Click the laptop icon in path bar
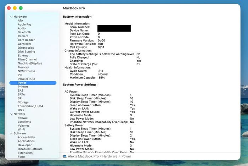The height and width of the screenshot is (166, 248). pos(65,156)
